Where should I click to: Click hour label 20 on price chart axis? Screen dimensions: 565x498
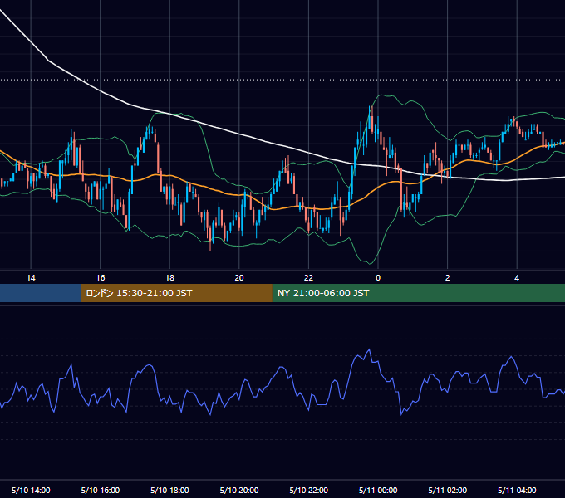(x=239, y=278)
